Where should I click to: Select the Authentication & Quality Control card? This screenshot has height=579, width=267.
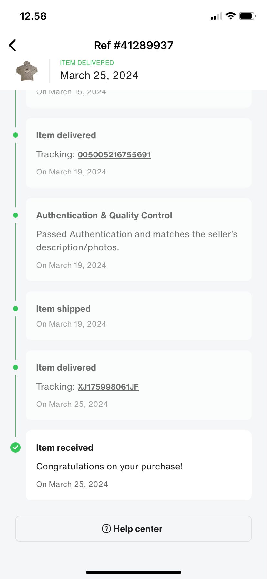coord(138,239)
